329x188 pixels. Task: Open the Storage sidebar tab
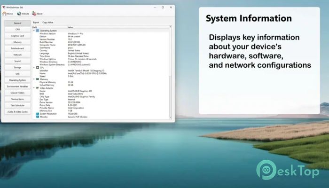(18, 67)
